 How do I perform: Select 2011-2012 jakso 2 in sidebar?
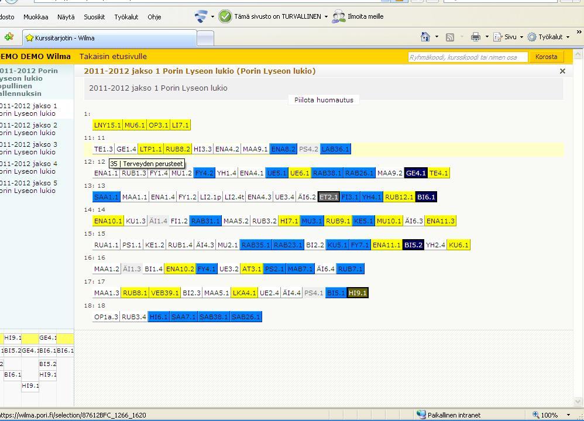[x=28, y=129]
